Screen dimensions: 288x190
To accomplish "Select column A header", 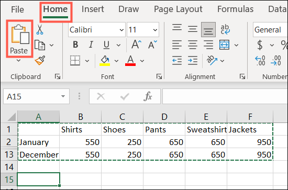I will [x=39, y=117].
